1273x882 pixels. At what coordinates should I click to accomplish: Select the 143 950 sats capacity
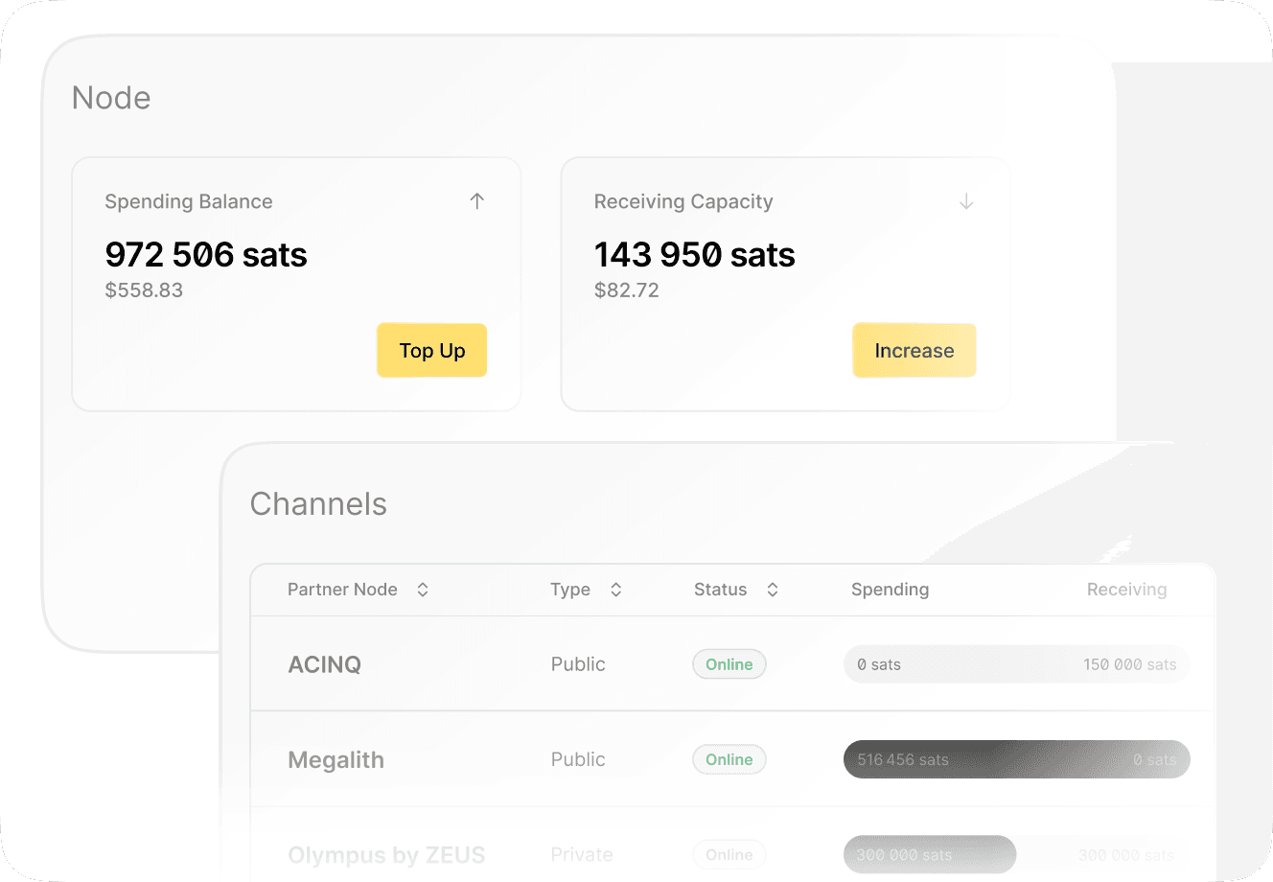click(x=695, y=254)
